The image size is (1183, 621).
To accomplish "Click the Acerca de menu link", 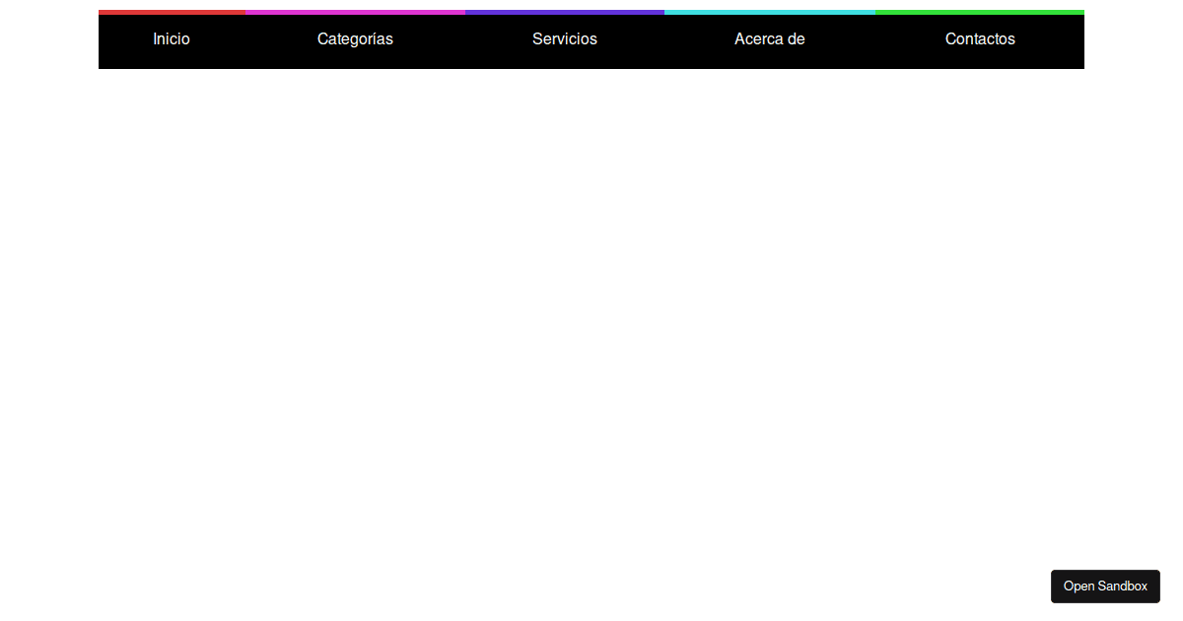I will [x=769, y=39].
